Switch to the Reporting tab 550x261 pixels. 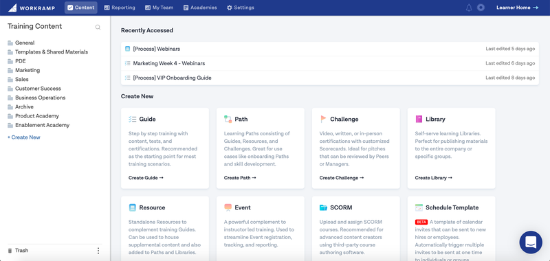[120, 8]
